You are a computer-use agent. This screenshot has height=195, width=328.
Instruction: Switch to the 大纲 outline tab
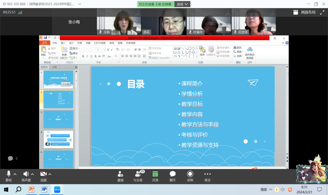(54, 67)
